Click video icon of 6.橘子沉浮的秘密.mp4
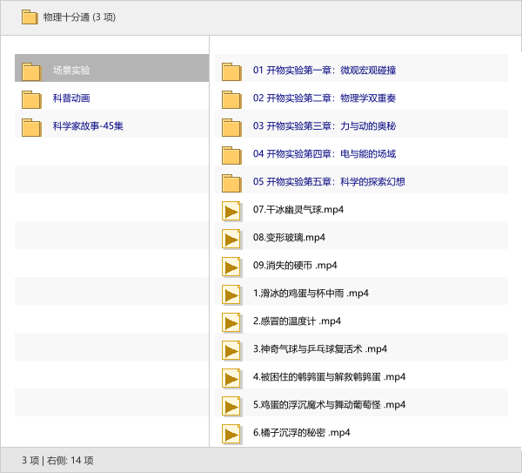Viewport: 522px width, 473px height. click(231, 434)
